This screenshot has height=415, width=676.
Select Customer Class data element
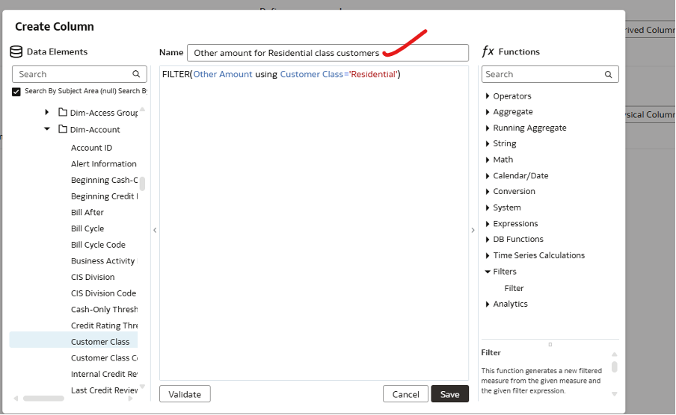(99, 342)
